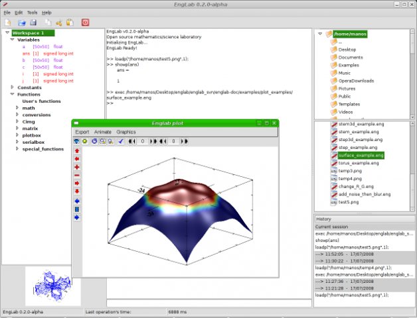Open the Animate menu in the plot window
Viewport: 417px width, 318px height.
pos(103,132)
